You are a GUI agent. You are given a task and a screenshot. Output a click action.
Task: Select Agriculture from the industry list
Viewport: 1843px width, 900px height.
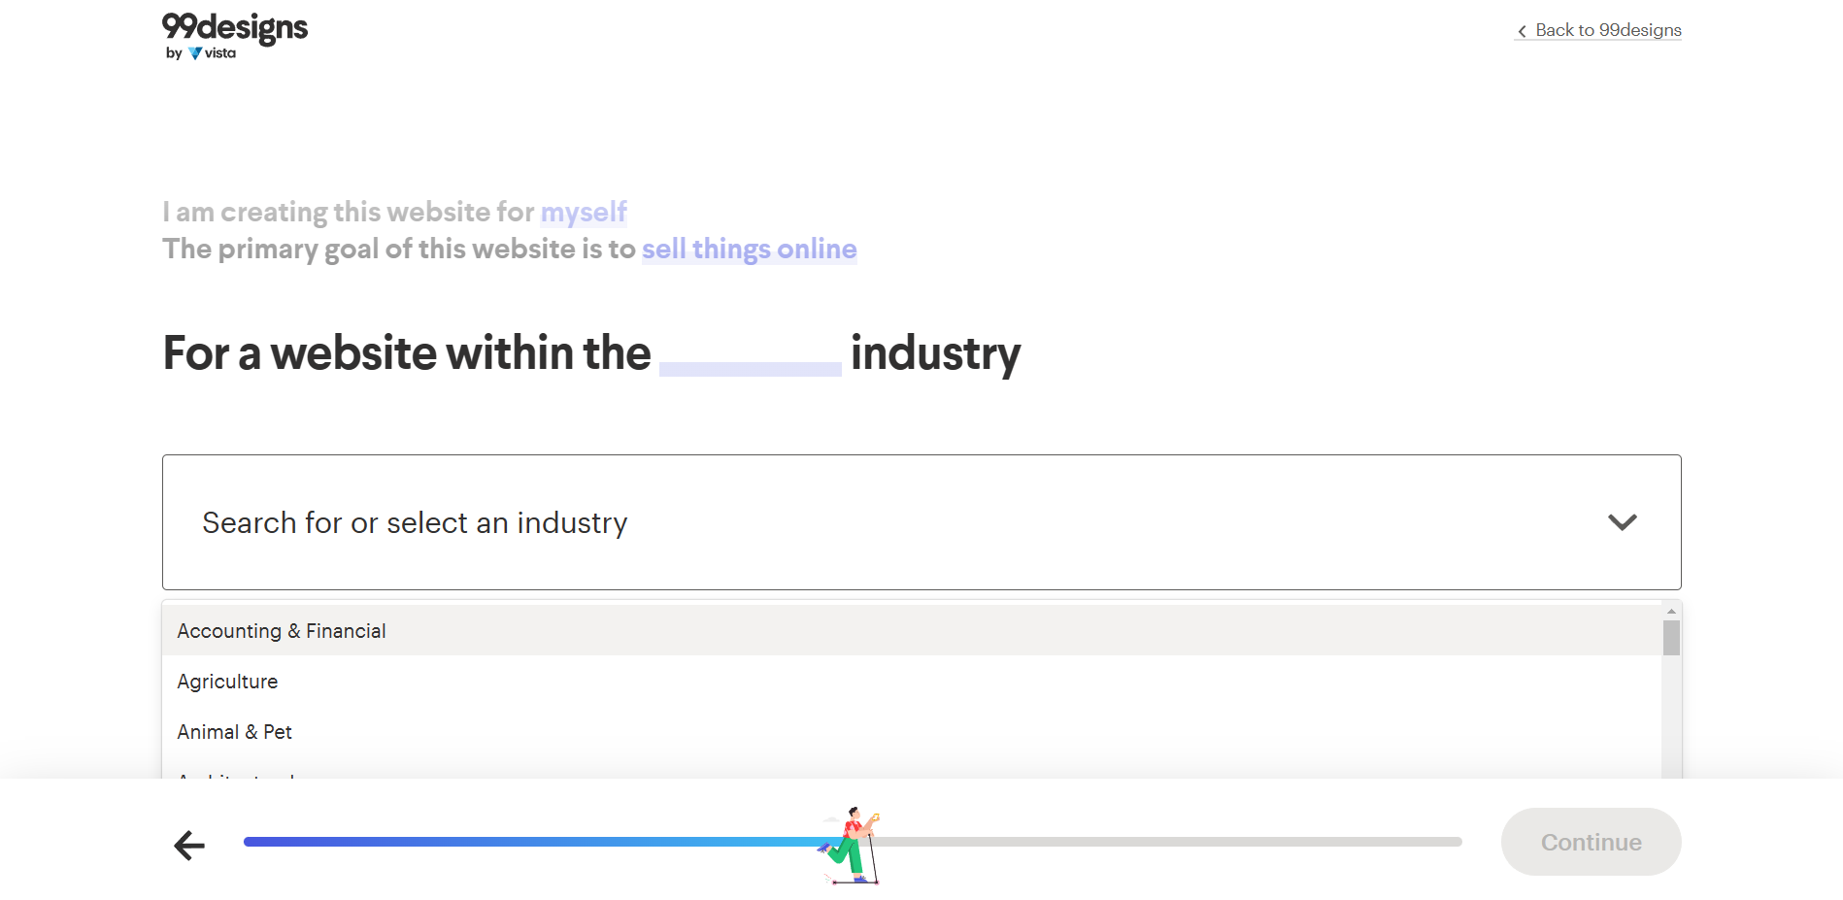(912, 682)
